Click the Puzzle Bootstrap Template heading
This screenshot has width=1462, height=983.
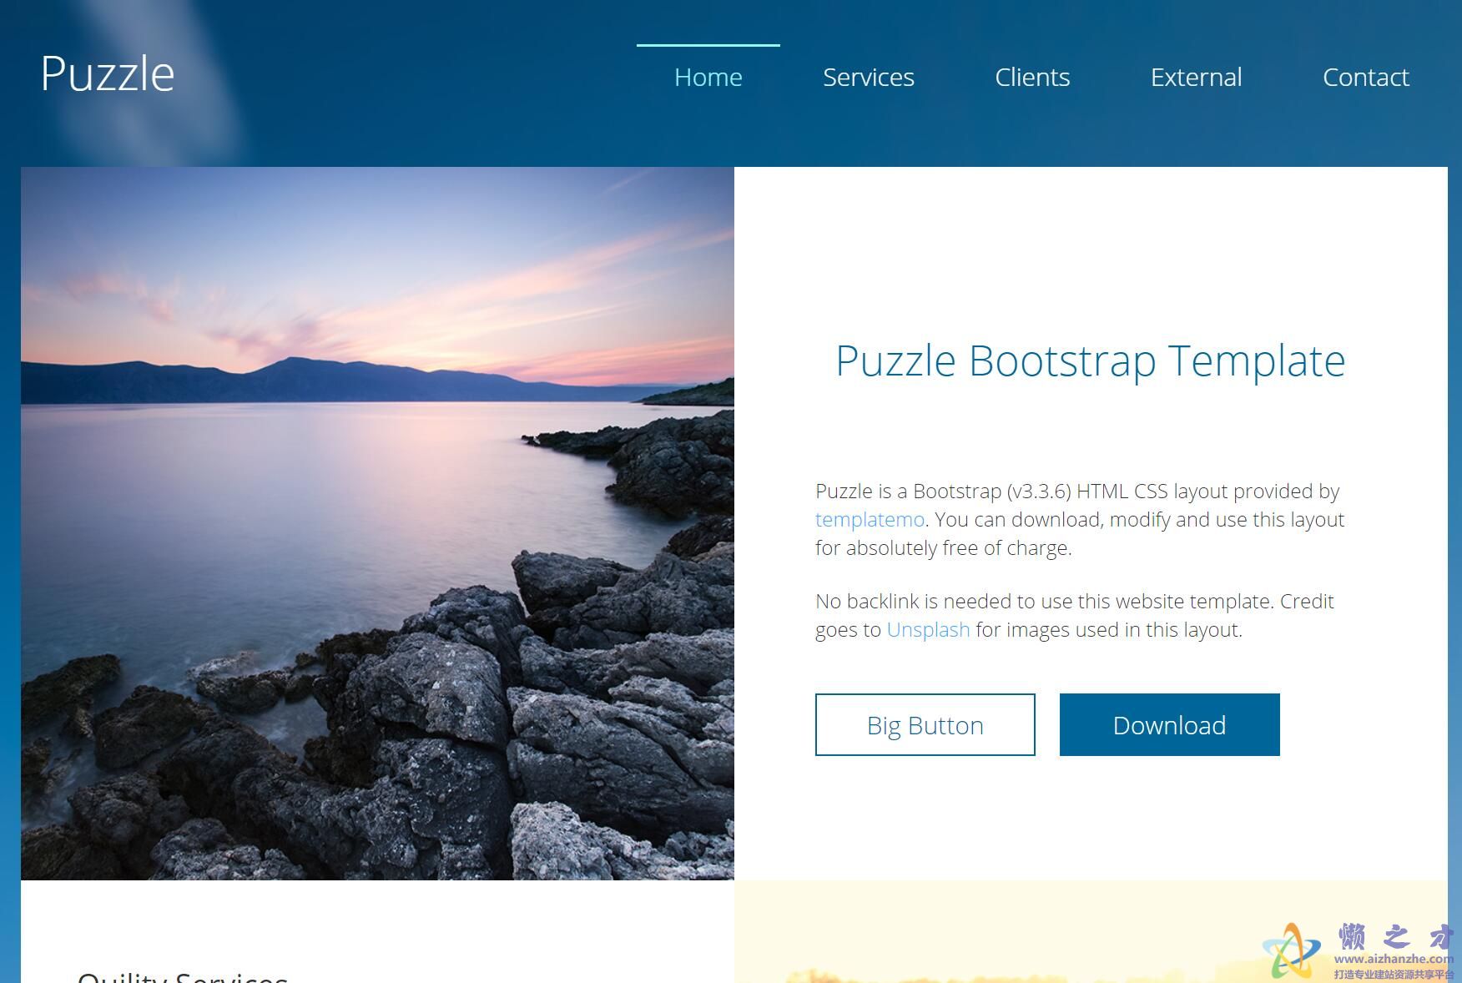(x=1090, y=360)
